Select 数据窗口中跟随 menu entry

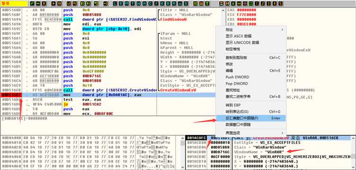pyautogui.click(x=238, y=125)
